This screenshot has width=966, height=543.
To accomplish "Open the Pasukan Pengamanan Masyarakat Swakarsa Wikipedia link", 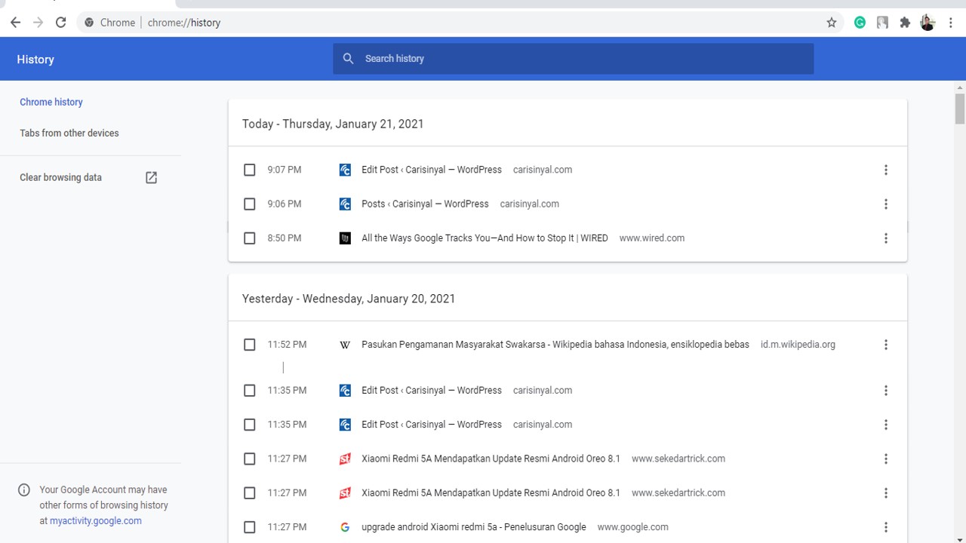I will tap(555, 345).
